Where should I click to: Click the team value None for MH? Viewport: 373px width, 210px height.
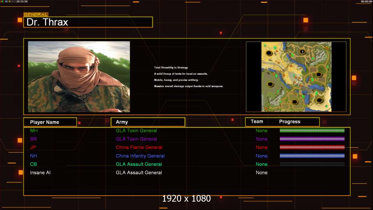tap(261, 131)
